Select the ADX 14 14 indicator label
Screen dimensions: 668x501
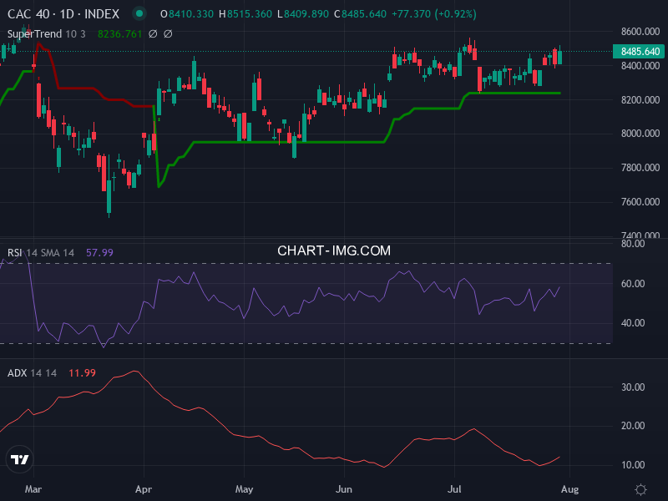32,372
